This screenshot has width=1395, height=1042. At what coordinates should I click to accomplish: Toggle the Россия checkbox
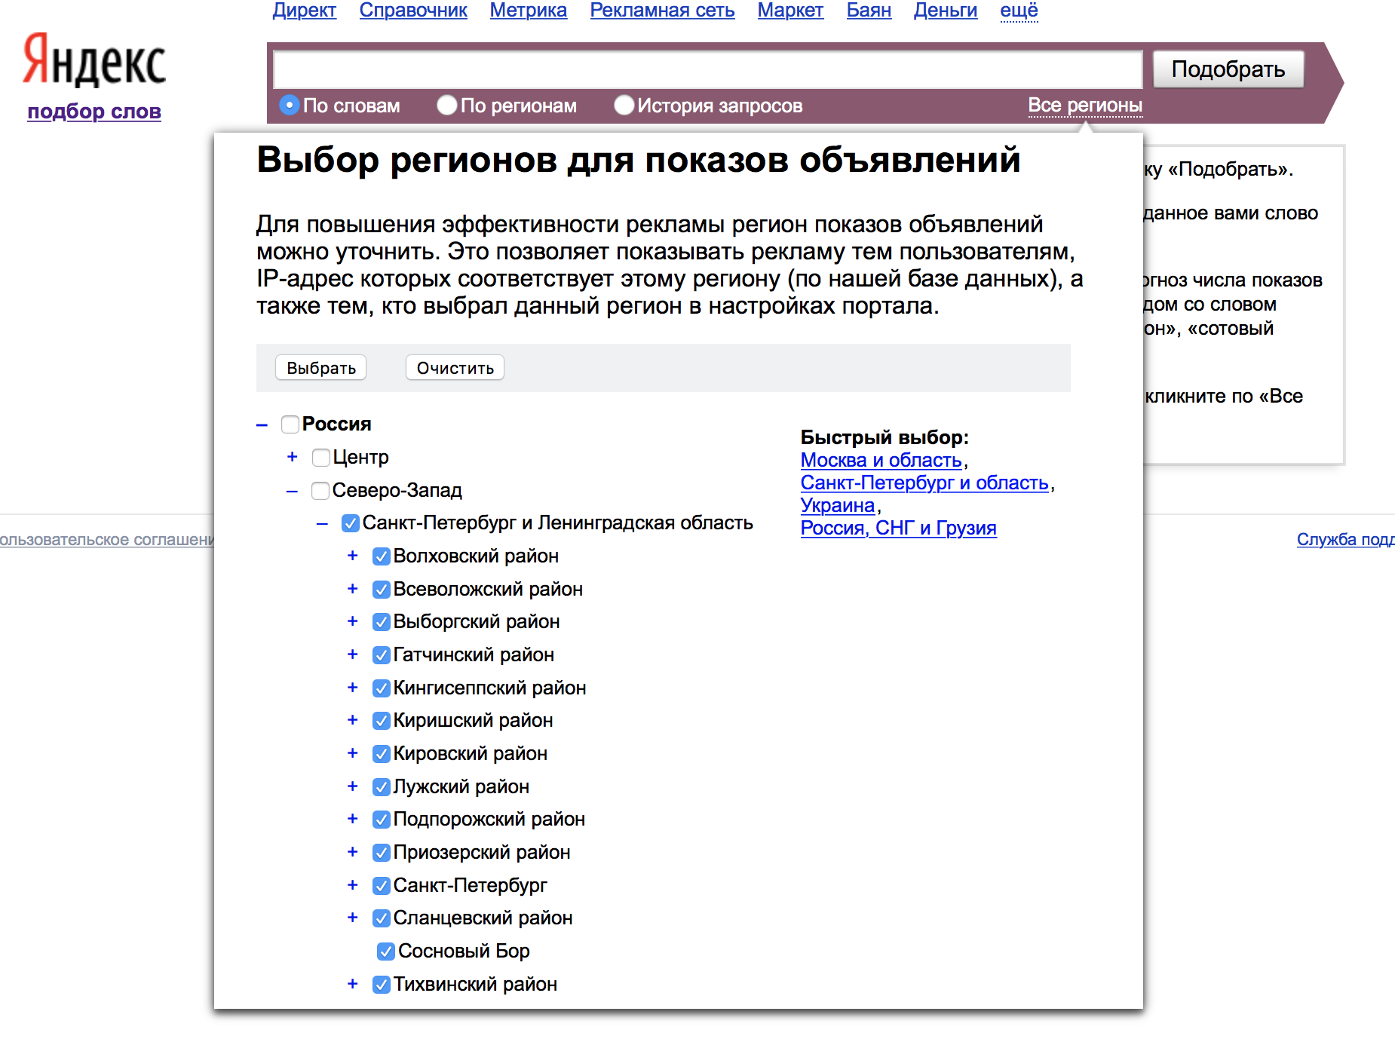pyautogui.click(x=290, y=424)
